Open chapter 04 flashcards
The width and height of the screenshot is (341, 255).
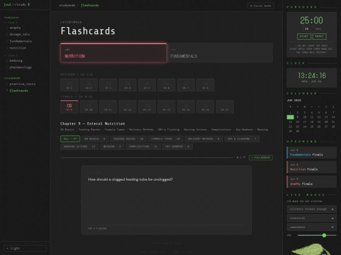128,85
